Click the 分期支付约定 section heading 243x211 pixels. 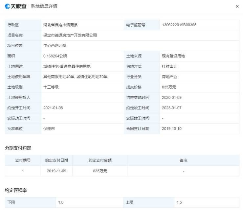[x=18, y=148]
